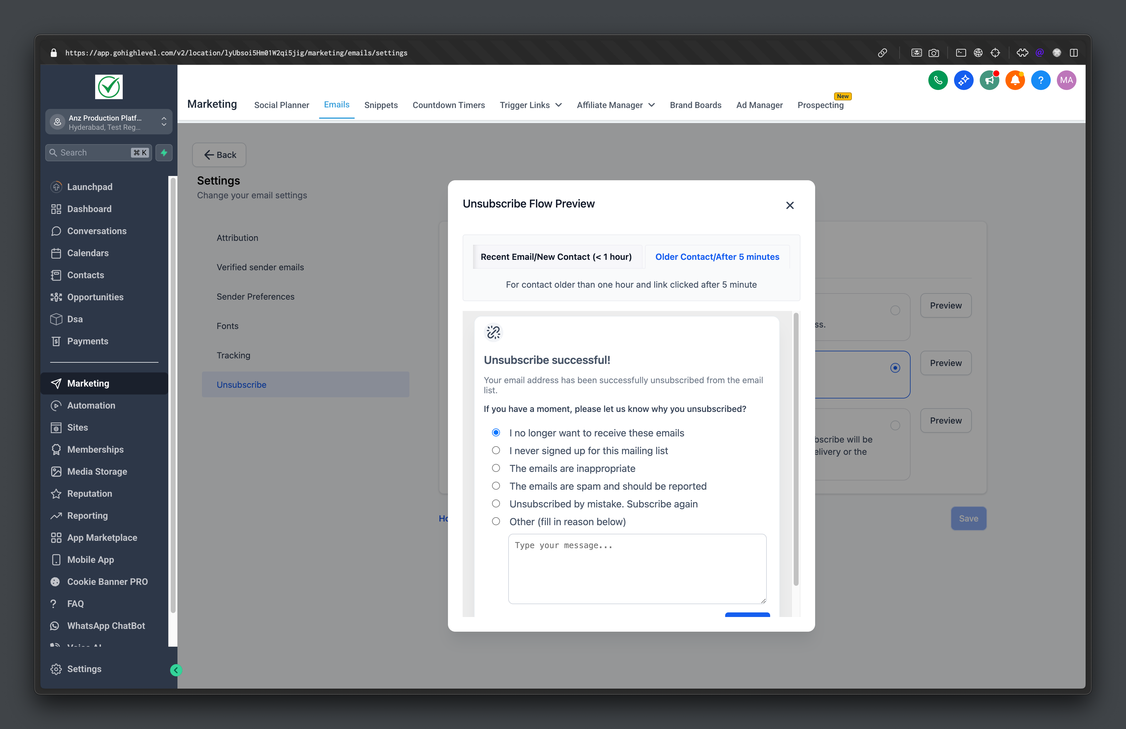Open the megaphone announcements icon
The image size is (1126, 729).
coord(989,80)
